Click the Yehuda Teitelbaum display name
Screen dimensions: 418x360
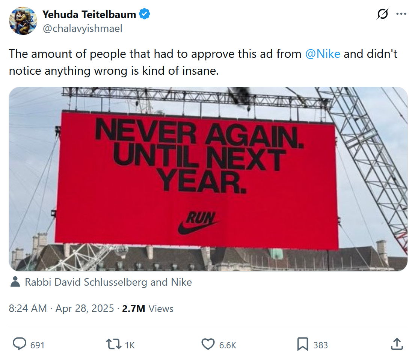pos(89,15)
